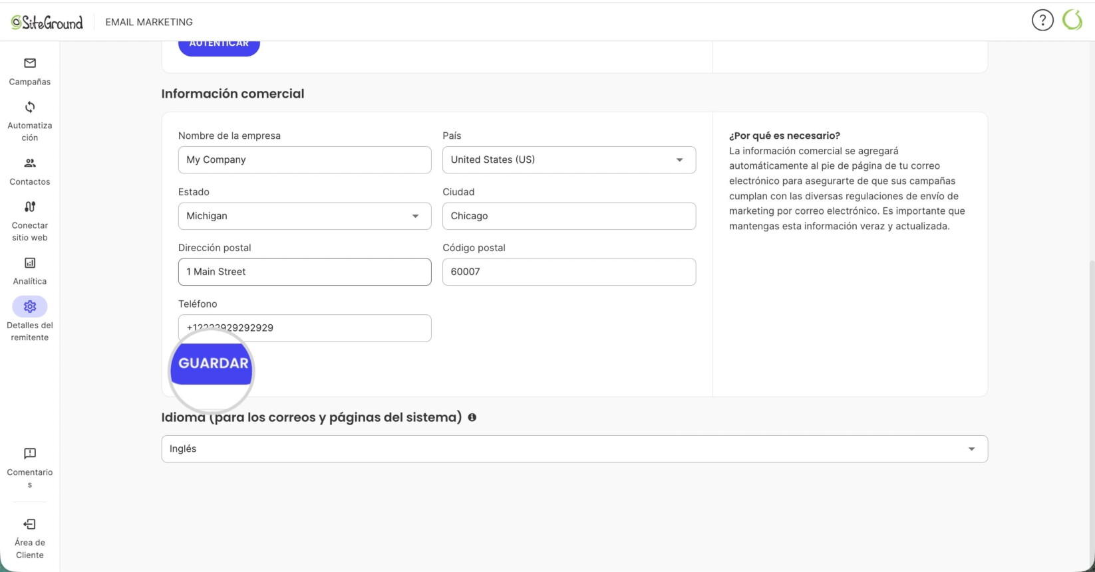Screen dimensions: 1095x572
Task: Go to Área de Cliente exit icon
Action: pyautogui.click(x=30, y=524)
